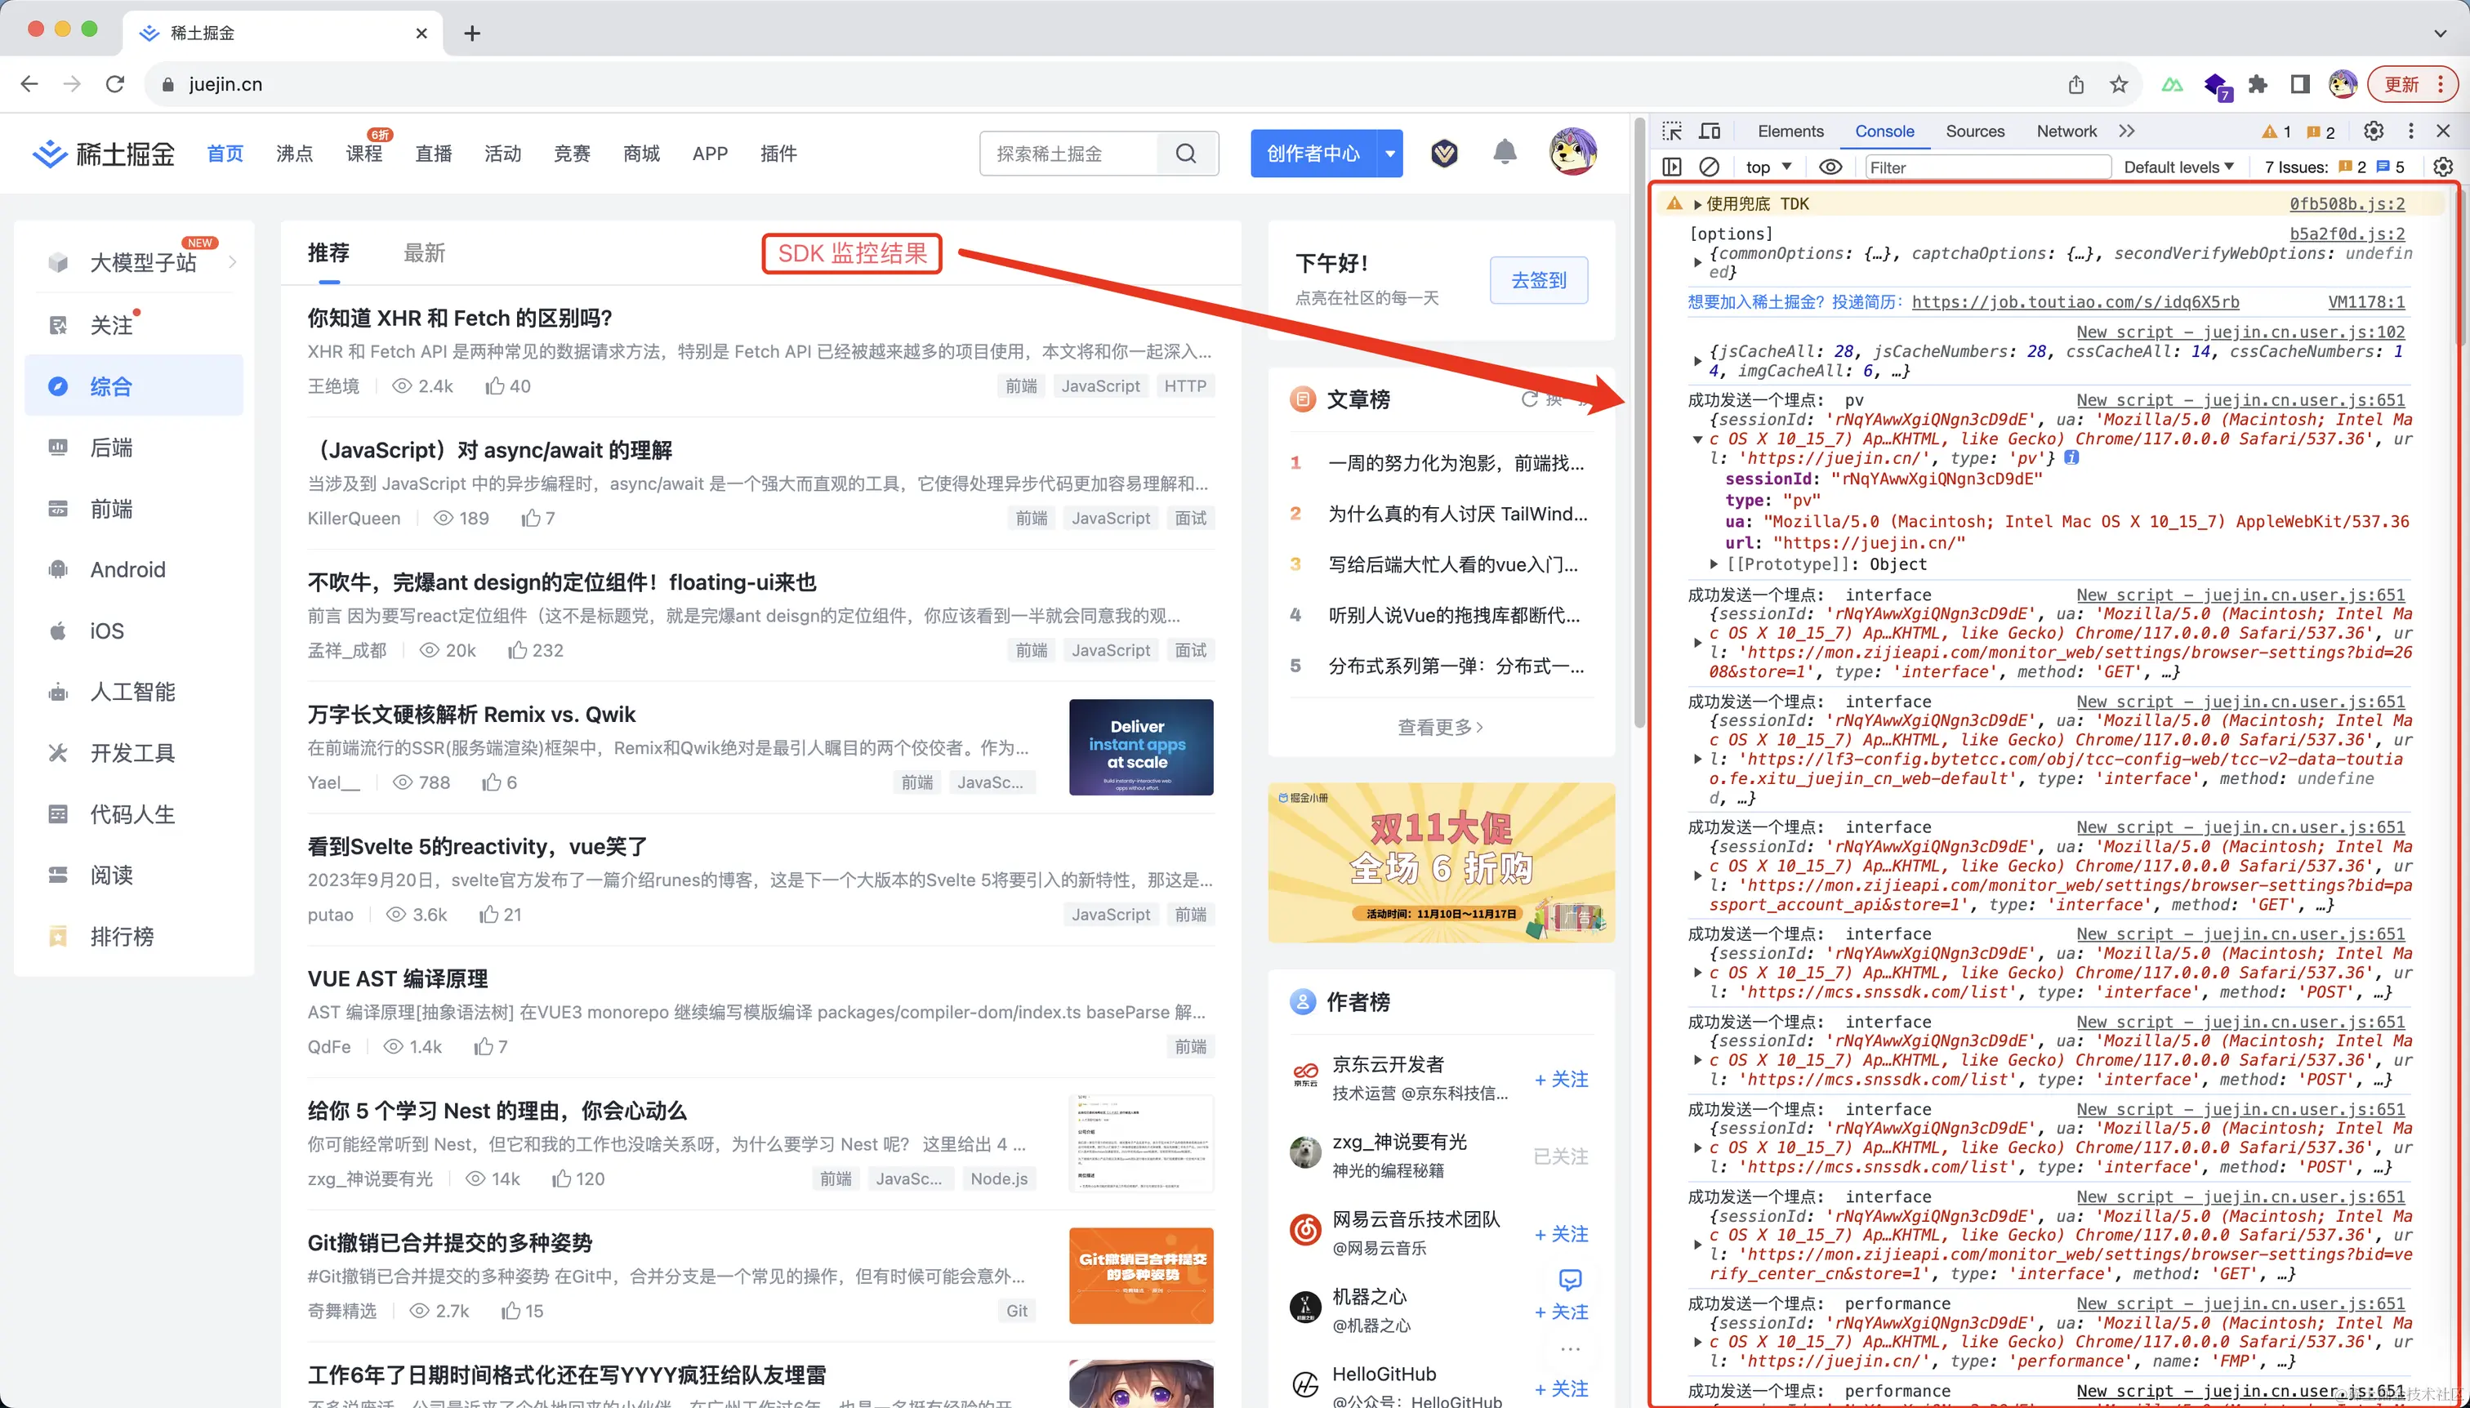Screen dimensions: 2470x1408
Task: Select the 前端 category in sidebar
Action: pyautogui.click(x=133, y=508)
